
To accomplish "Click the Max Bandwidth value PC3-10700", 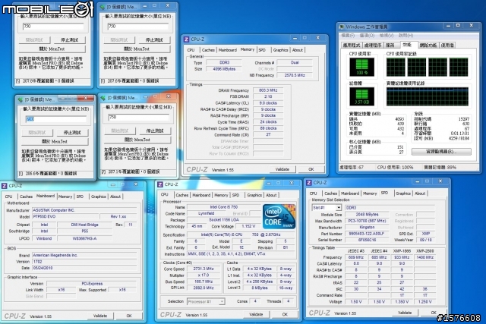I will 367,221.
